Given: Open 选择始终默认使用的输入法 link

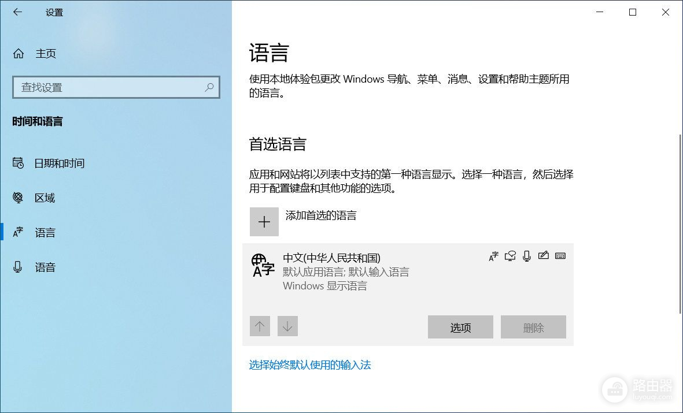Looking at the screenshot, I should pos(310,364).
